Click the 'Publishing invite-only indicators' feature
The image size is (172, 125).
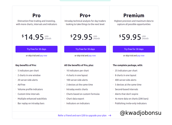(130, 103)
